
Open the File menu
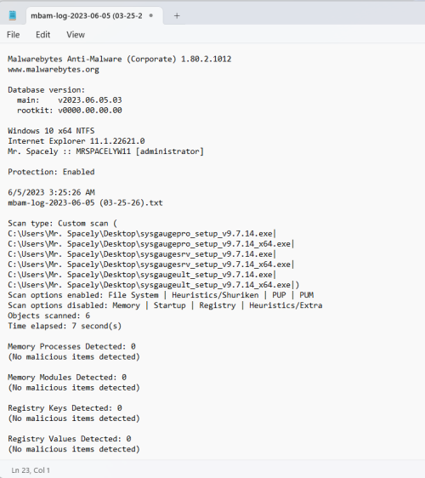13,35
